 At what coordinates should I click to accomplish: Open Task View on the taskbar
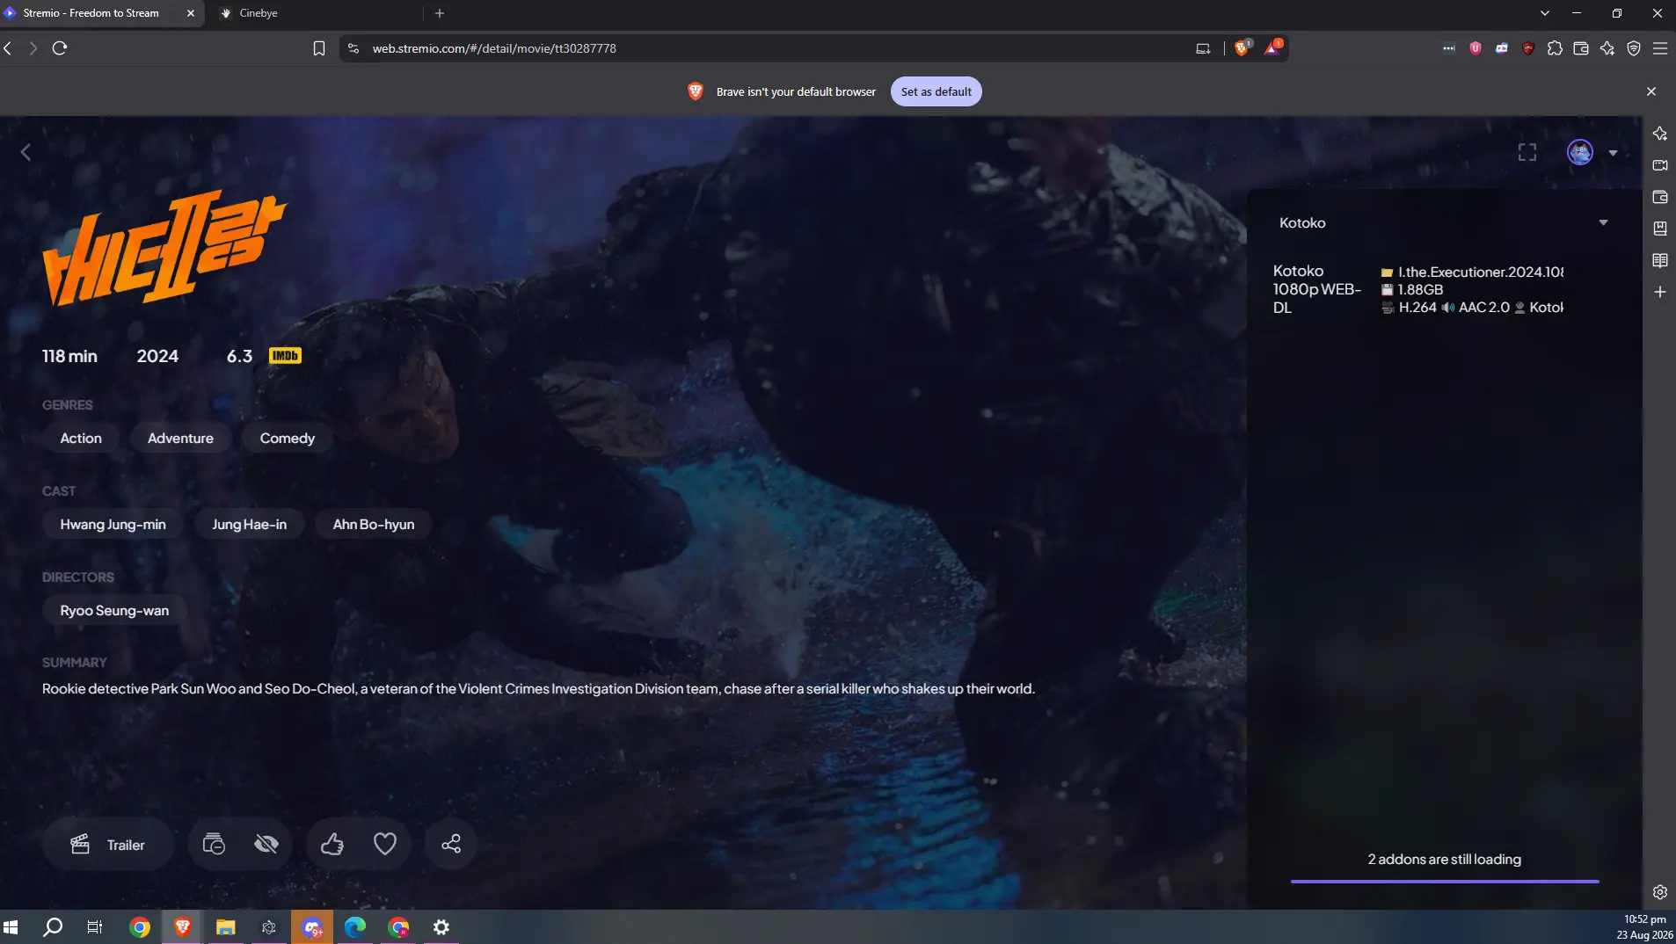[95, 927]
